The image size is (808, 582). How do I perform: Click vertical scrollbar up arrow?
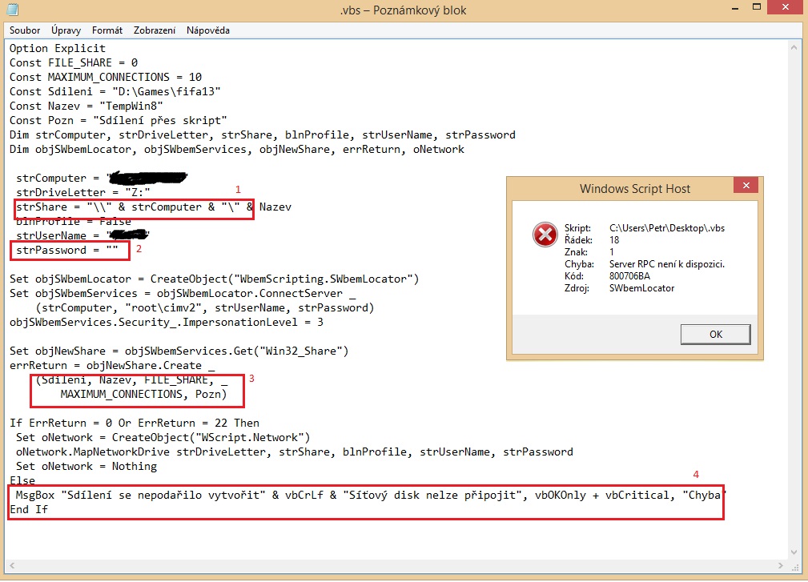pos(794,47)
